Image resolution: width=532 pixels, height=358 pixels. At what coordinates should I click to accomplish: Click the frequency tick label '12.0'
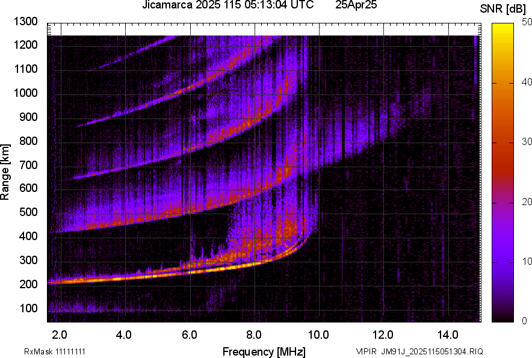click(383, 335)
